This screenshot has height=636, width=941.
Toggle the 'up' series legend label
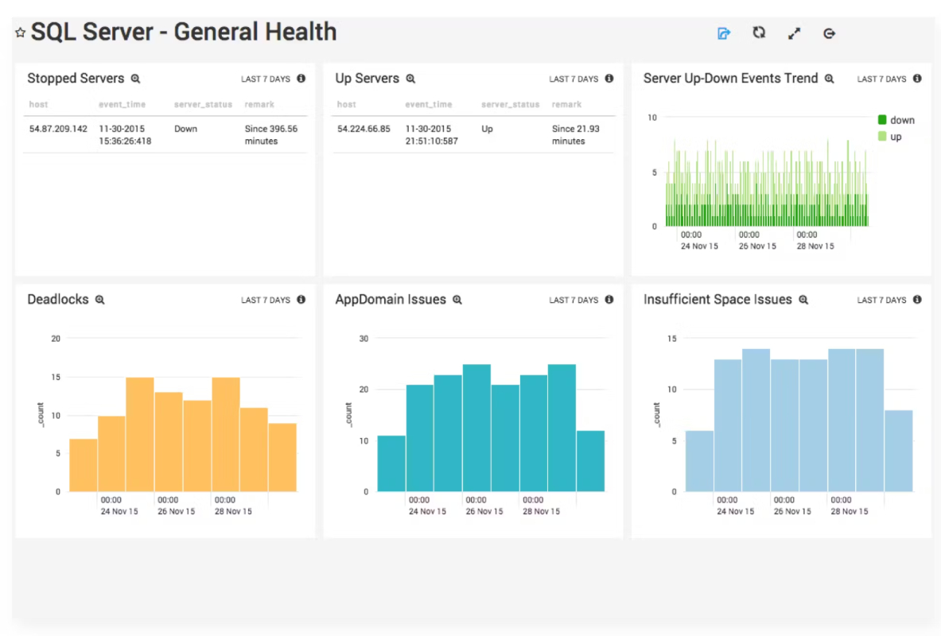click(x=896, y=137)
